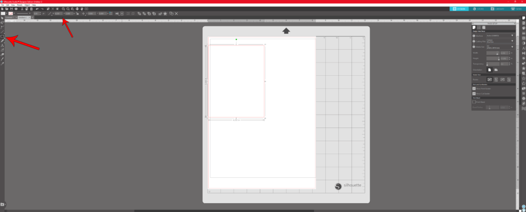
Task: Choose the arrow Select tool
Action: (2, 18)
